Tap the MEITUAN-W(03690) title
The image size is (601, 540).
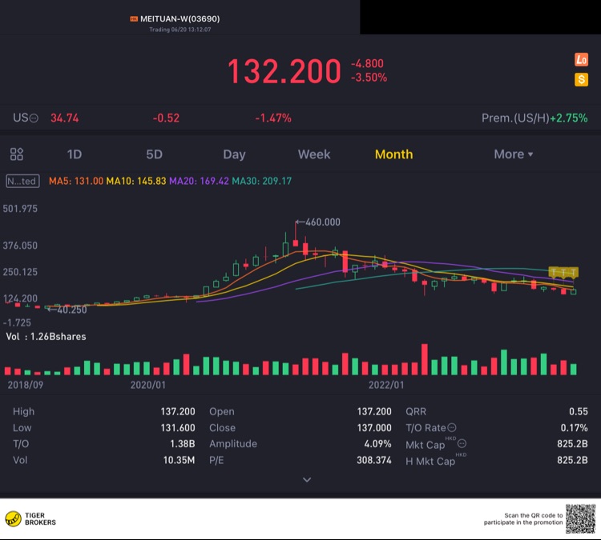[179, 18]
